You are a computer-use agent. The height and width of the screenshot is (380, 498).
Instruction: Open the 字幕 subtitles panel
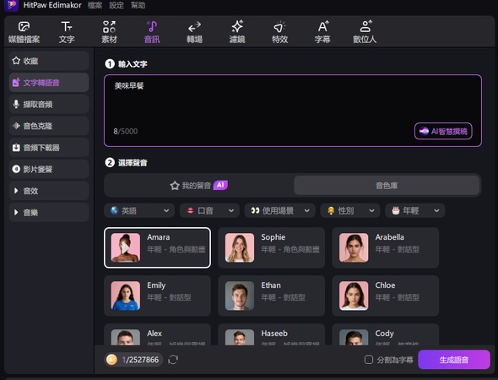pos(322,32)
